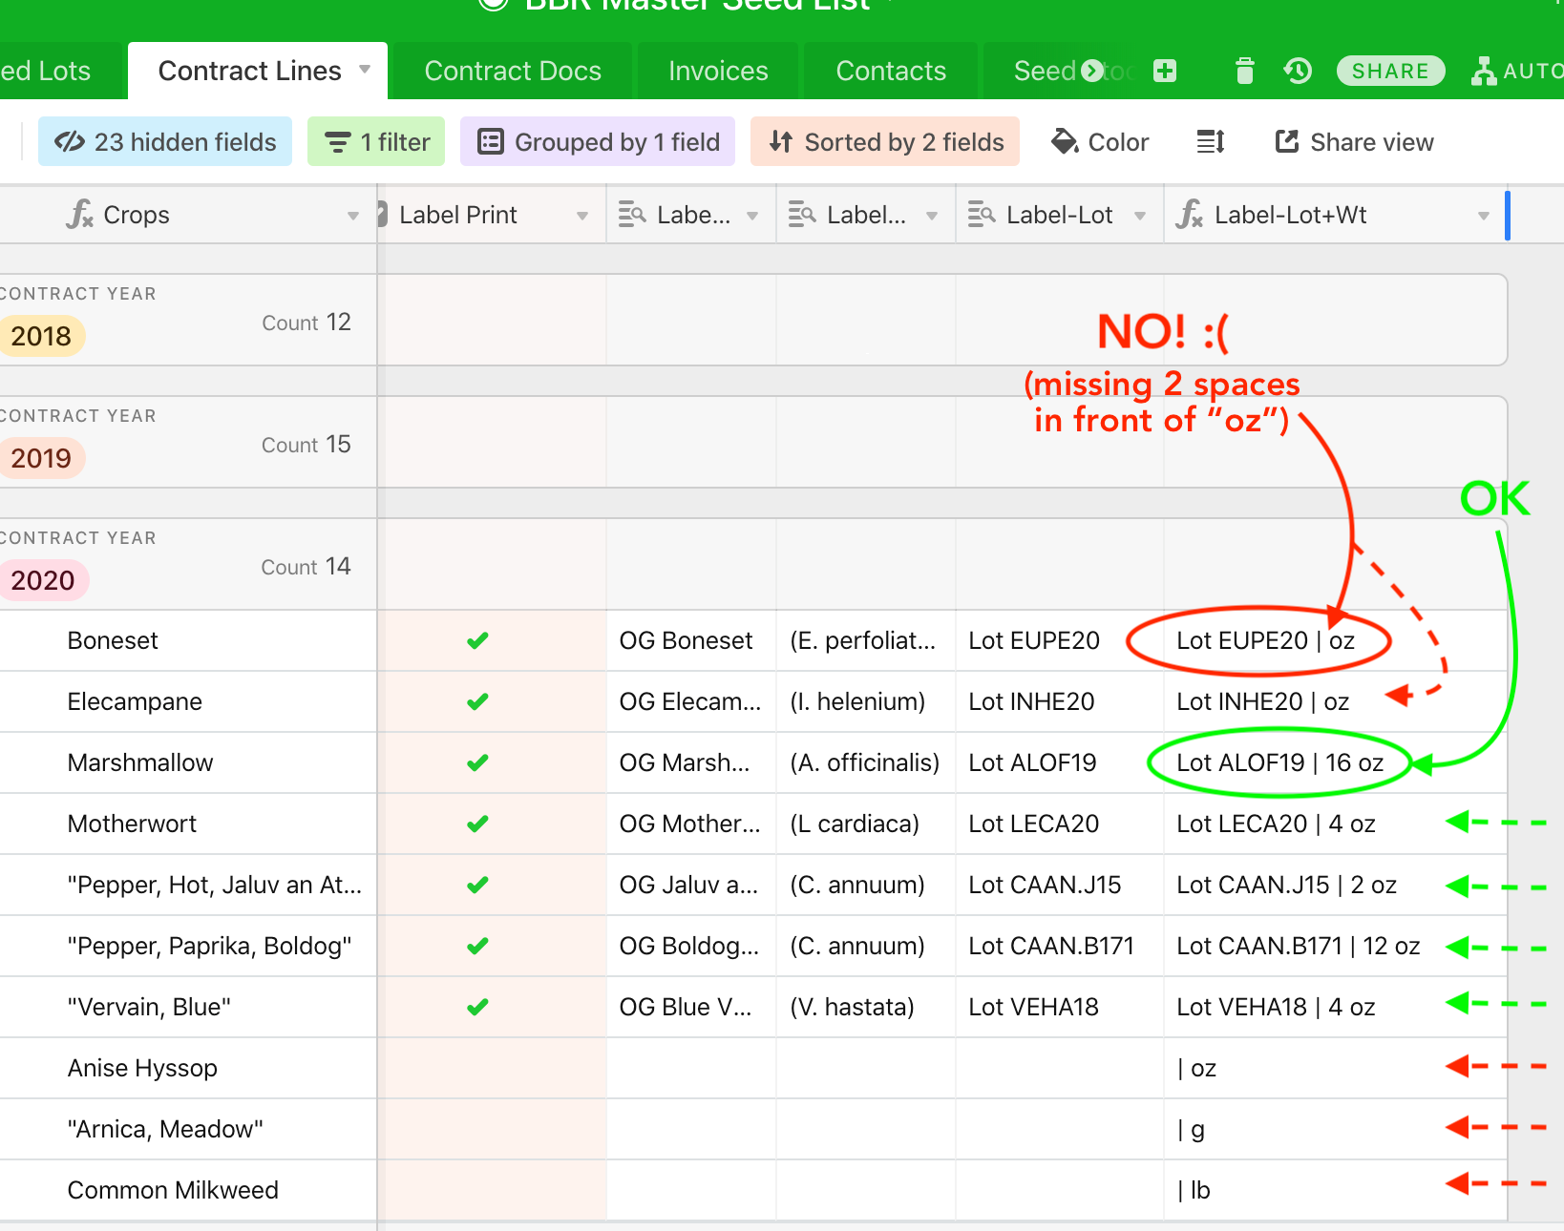Add a new table with plus icon

(x=1165, y=71)
